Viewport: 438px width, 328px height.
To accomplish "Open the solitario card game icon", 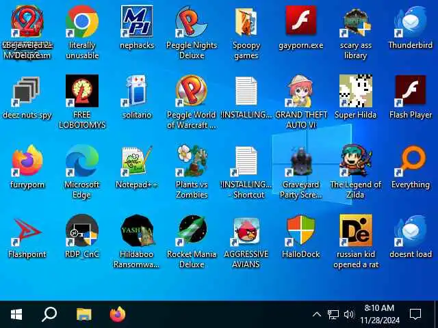I will pos(137,91).
